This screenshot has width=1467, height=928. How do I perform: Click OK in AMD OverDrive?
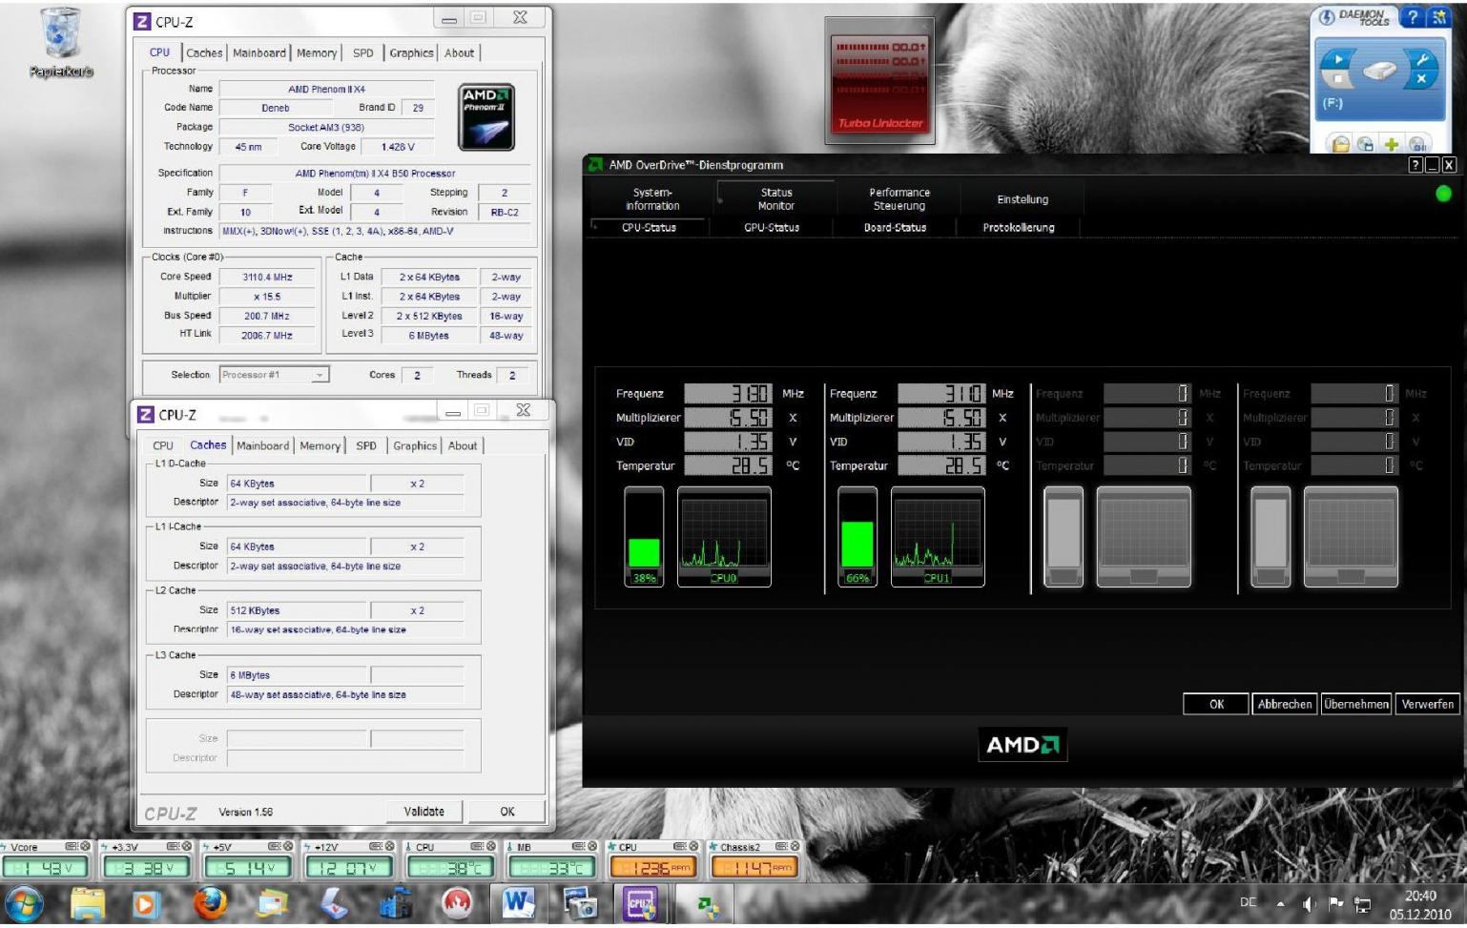coord(1216,704)
